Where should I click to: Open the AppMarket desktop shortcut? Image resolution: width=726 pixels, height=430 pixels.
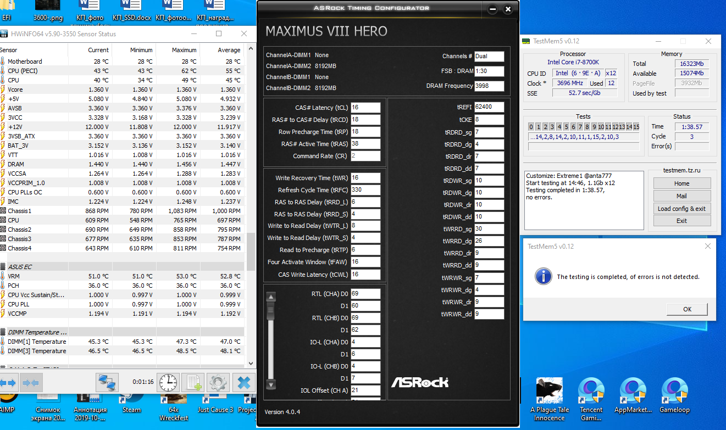pos(633,395)
